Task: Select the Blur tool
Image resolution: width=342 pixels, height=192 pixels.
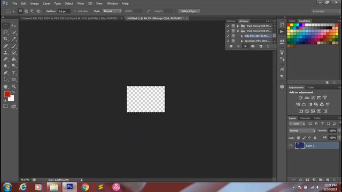Action: 6,66
